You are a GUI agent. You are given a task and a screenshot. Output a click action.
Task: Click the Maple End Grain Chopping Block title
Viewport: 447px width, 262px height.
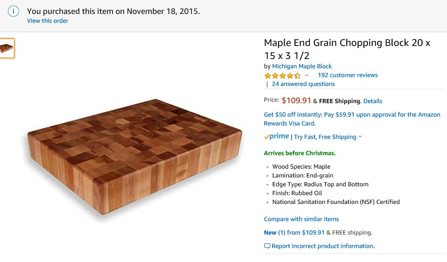[x=347, y=49]
